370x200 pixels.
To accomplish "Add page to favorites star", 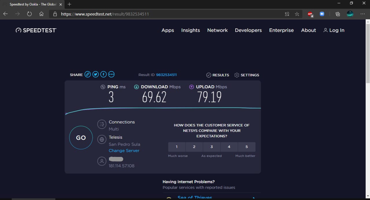I will [x=297, y=14].
